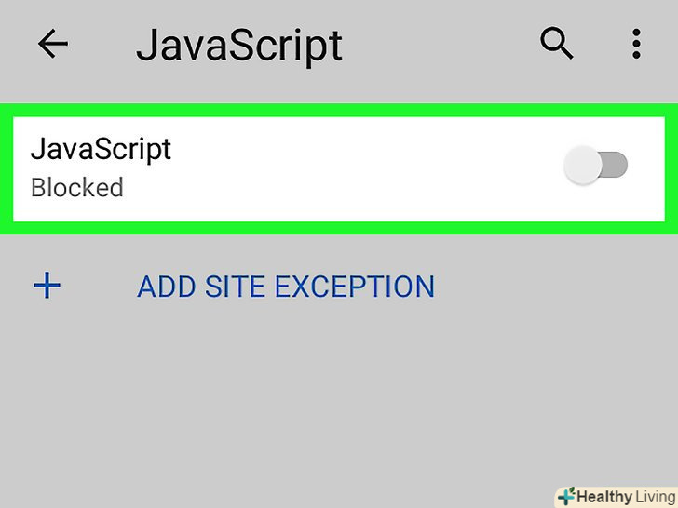The height and width of the screenshot is (508, 678).
Task: Expand the vertical ellipsis menu
Action: tap(636, 44)
